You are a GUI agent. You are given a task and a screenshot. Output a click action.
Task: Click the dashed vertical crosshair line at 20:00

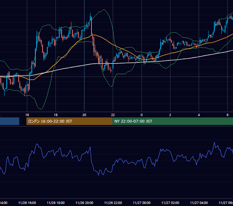[84, 56]
